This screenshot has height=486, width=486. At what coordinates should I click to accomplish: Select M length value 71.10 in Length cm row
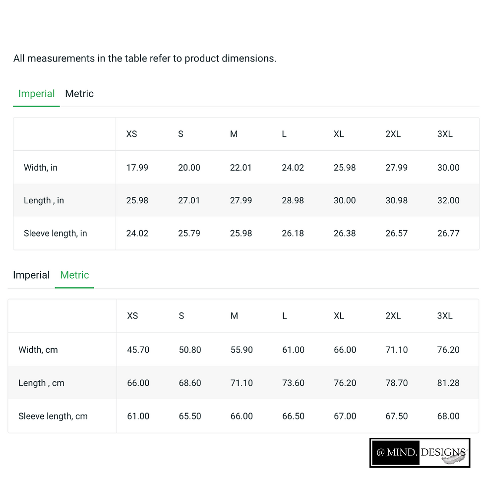242,383
